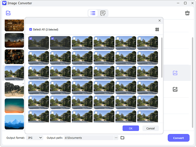The image size is (196, 147).
Task: Select the teal orange gradient thumbnail
Action: coord(14,106)
